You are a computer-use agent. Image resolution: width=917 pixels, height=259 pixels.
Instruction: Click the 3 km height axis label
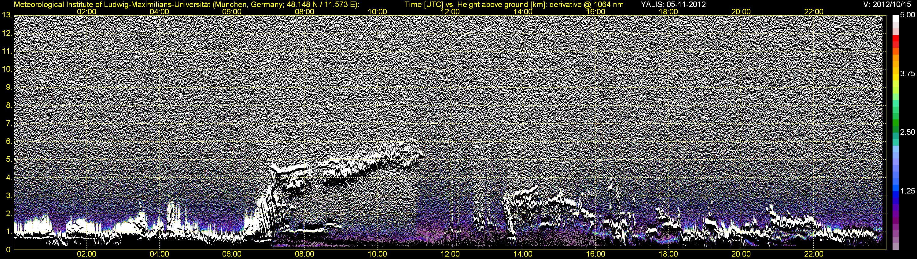[9, 196]
